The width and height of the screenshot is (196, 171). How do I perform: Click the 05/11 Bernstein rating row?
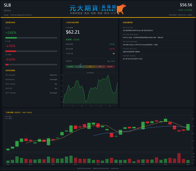click(x=31, y=75)
